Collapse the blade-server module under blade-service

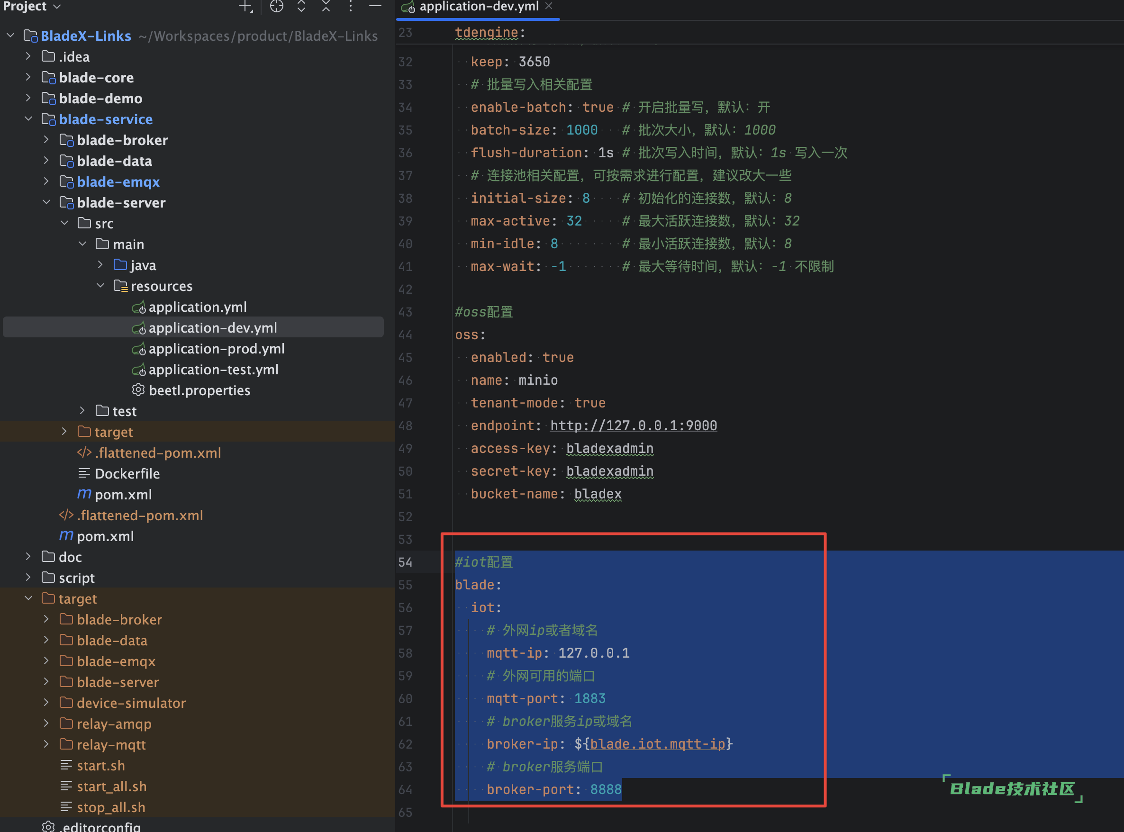coord(46,202)
